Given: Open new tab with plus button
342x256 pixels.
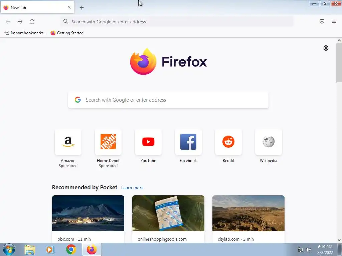Looking at the screenshot, I should [x=81, y=8].
